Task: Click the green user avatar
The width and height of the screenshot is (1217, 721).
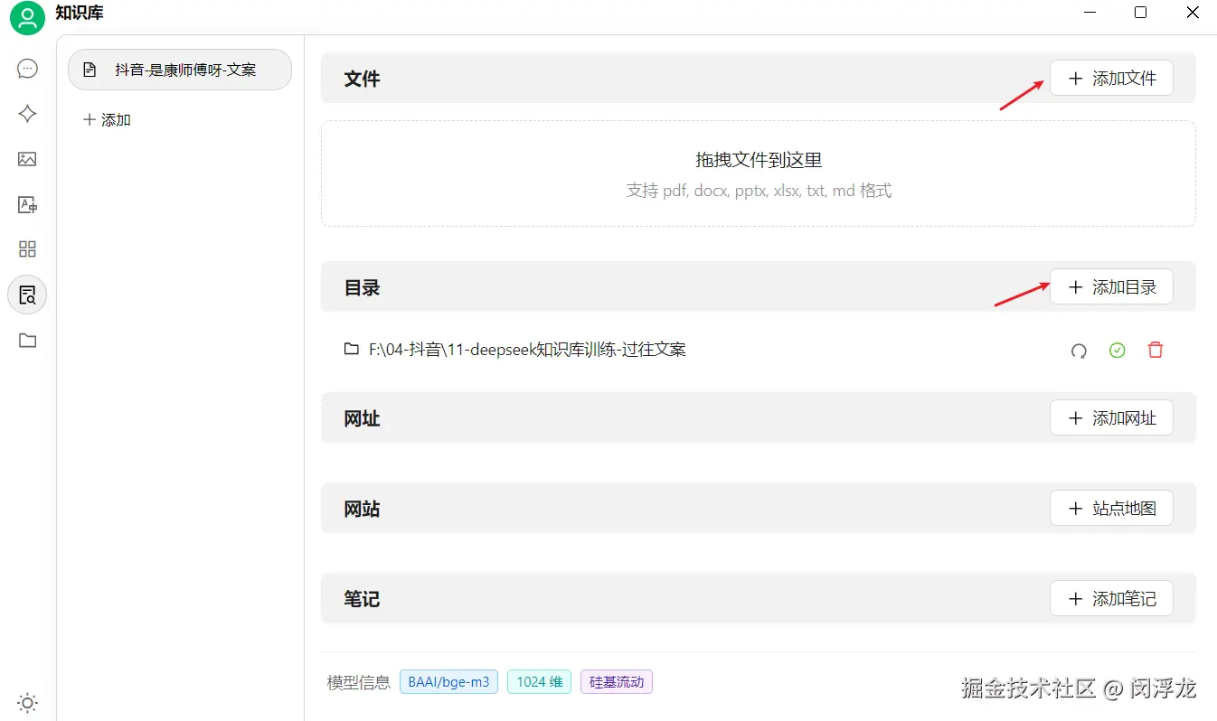Action: [27, 18]
